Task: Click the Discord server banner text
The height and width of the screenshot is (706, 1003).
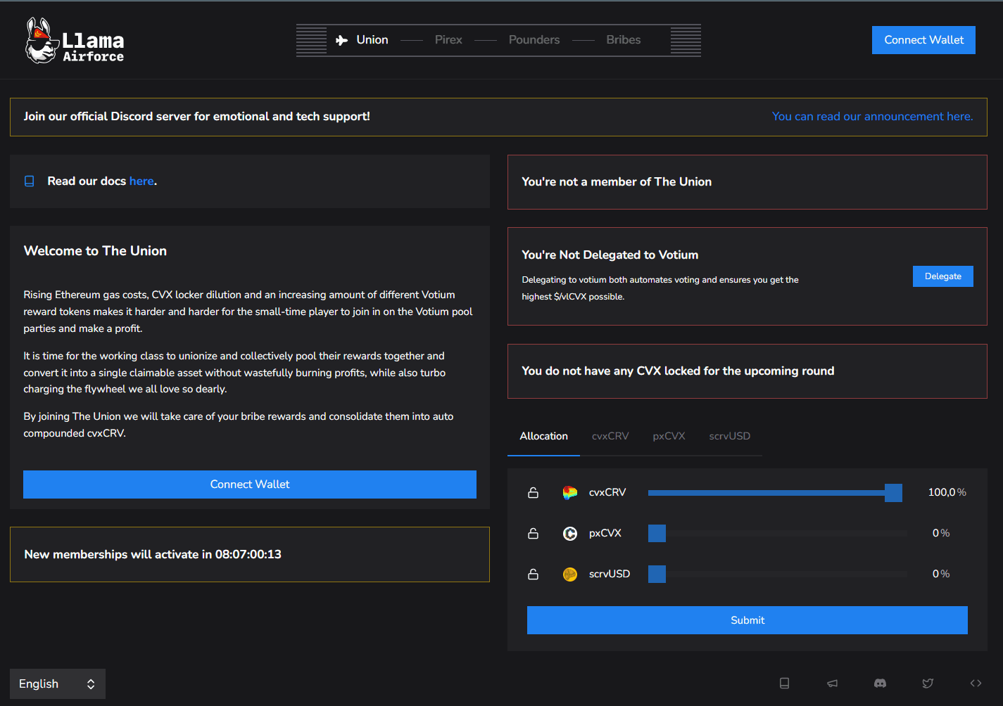Action: pos(197,117)
